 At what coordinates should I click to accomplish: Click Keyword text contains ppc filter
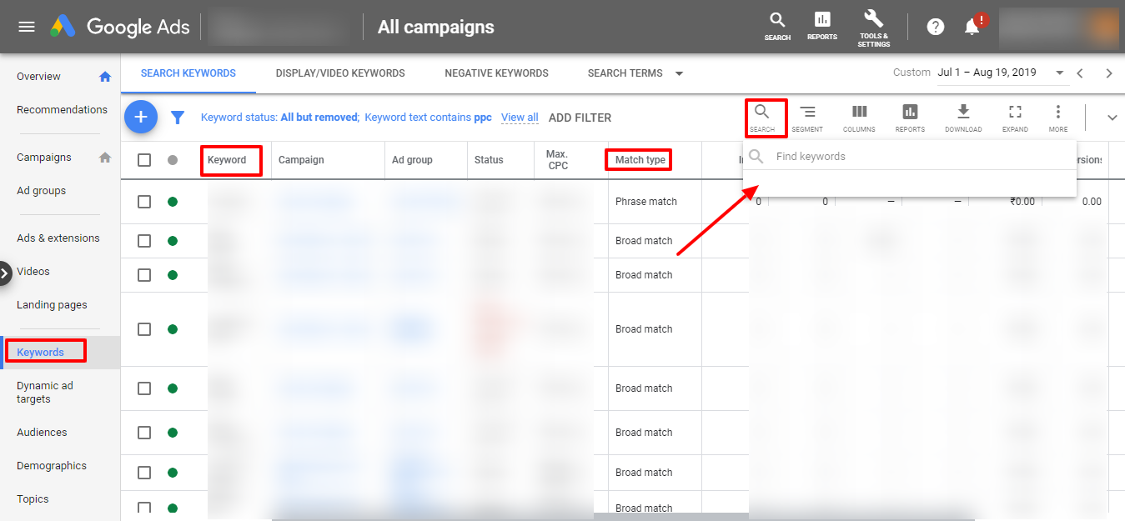point(428,118)
